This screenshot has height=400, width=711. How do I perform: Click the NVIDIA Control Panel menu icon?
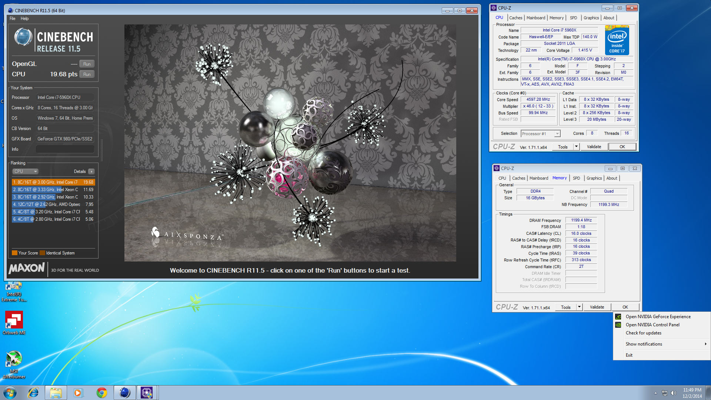(618, 325)
